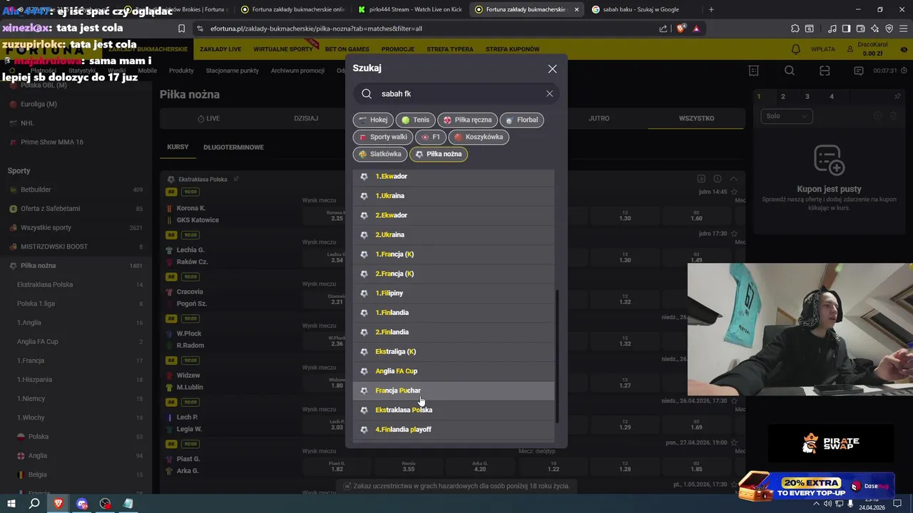Viewport: 913px width, 513px height.
Task: Open the notifications bell icon
Action: tap(796, 49)
